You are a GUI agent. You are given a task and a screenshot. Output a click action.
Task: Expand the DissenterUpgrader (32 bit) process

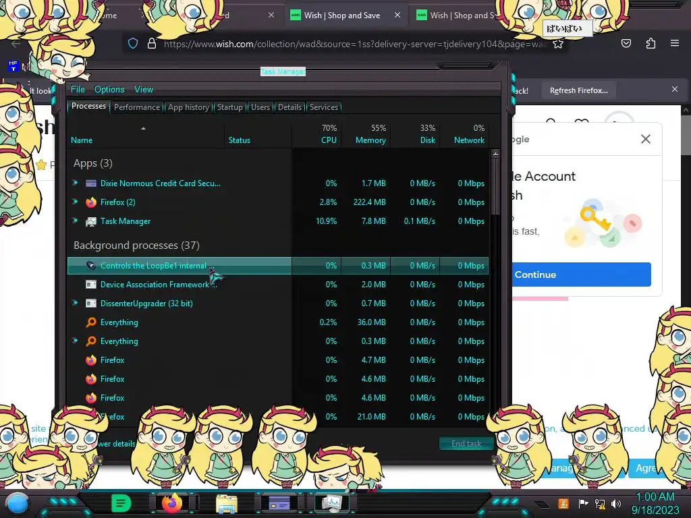pos(75,303)
